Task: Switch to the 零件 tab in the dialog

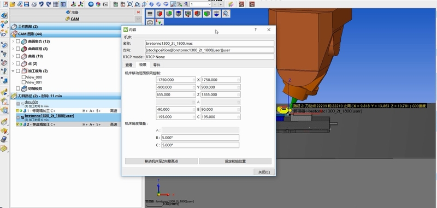Action: pyautogui.click(x=157, y=64)
